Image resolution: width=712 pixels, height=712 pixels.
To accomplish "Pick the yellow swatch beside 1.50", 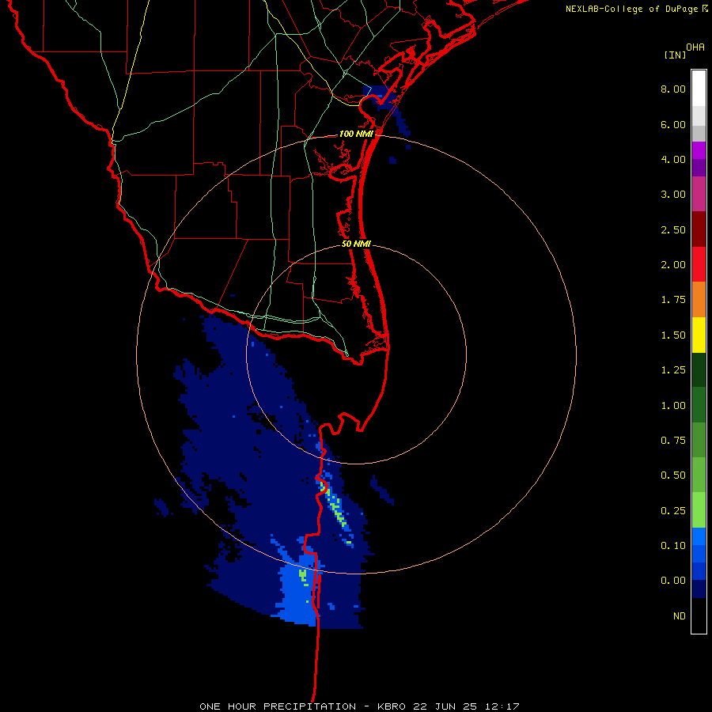I will (x=699, y=335).
